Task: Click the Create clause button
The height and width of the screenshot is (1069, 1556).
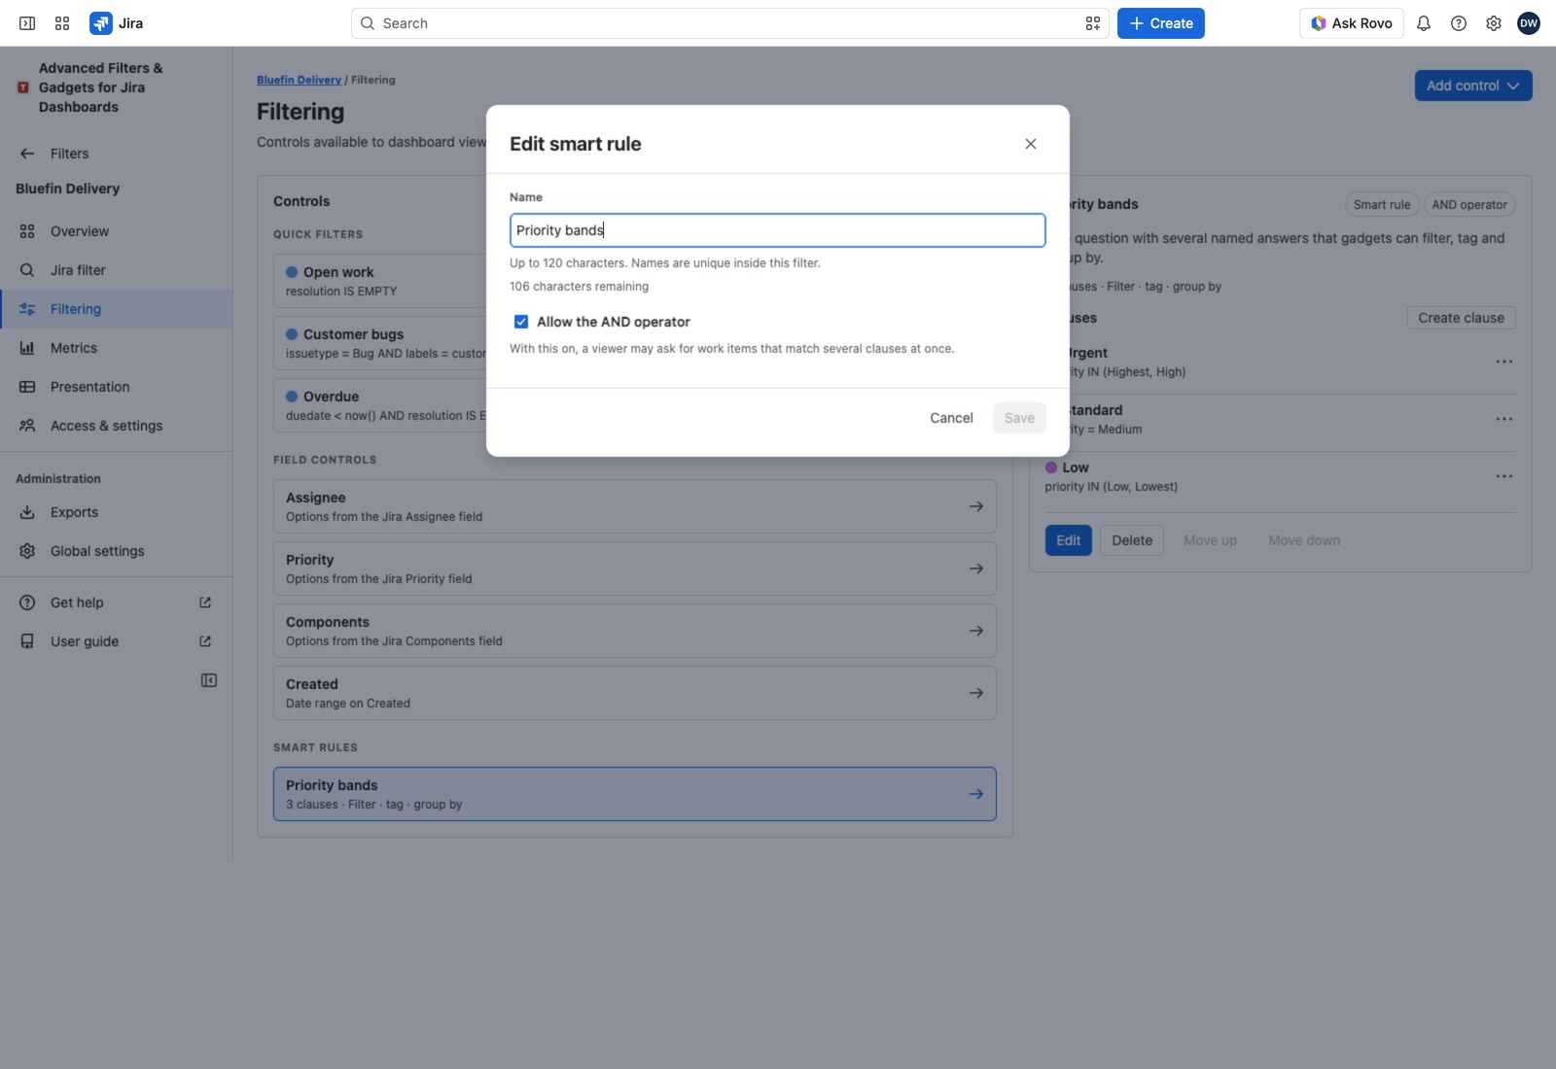Action: (x=1461, y=318)
